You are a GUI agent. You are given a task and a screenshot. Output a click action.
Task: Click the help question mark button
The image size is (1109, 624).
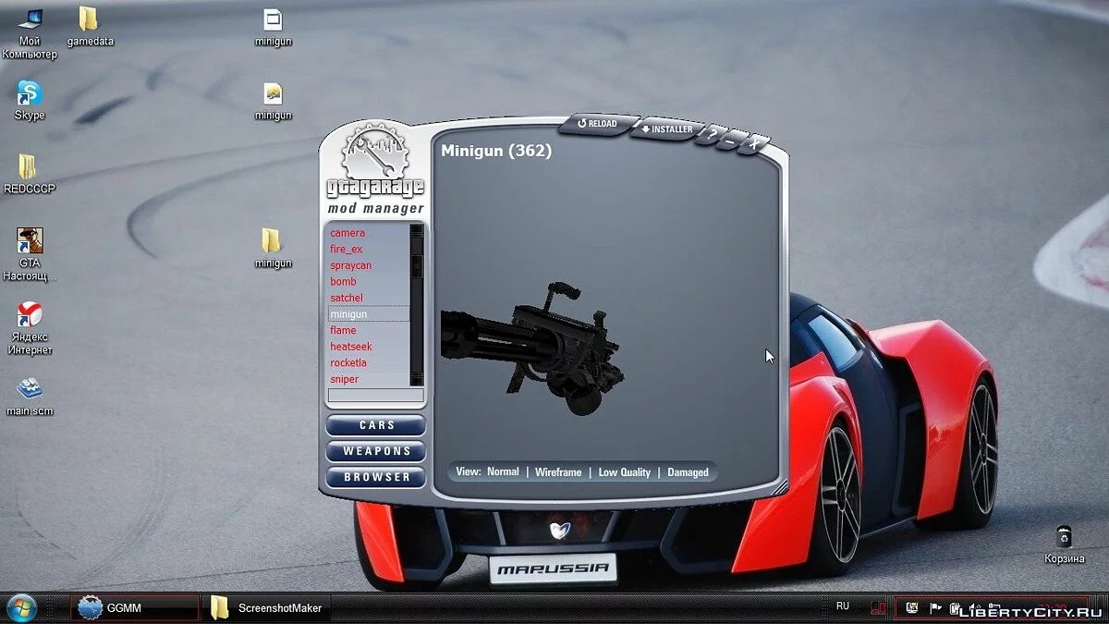point(709,137)
